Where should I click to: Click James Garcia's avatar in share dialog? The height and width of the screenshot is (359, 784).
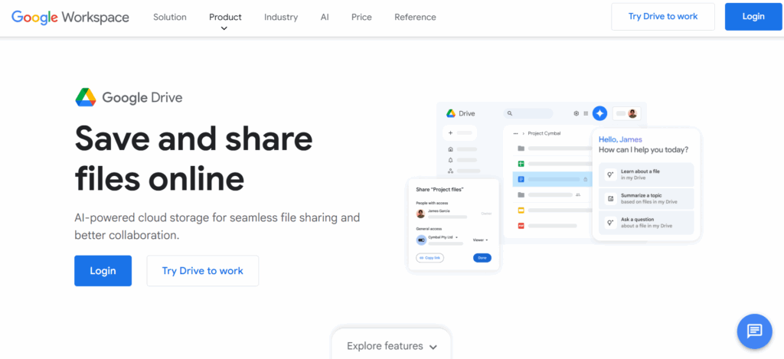421,214
